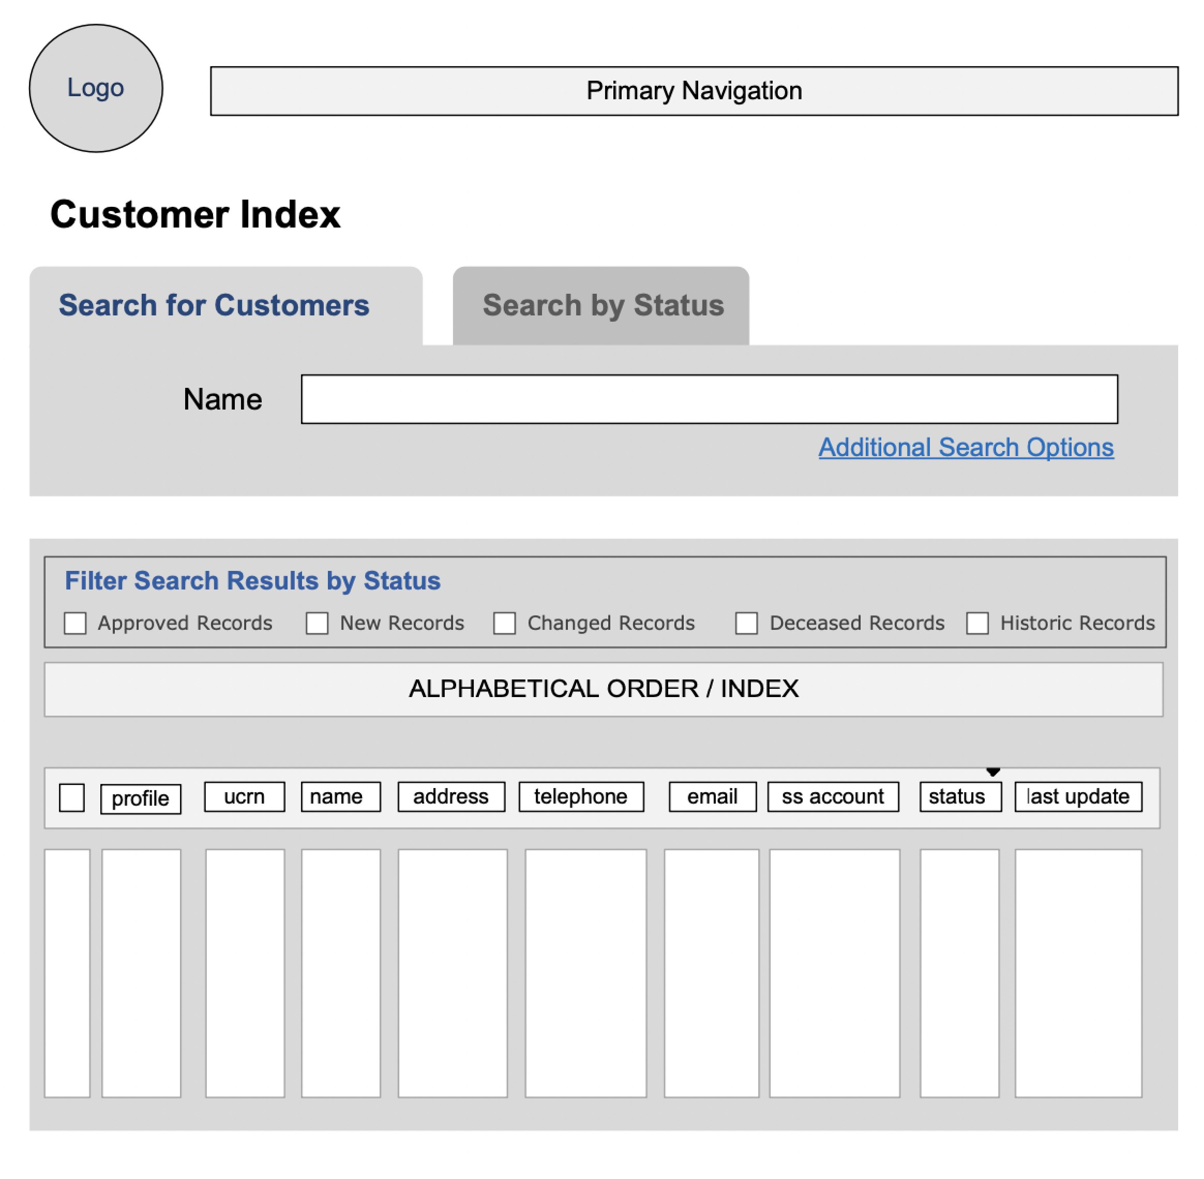Click the telephone column header

pos(581,796)
